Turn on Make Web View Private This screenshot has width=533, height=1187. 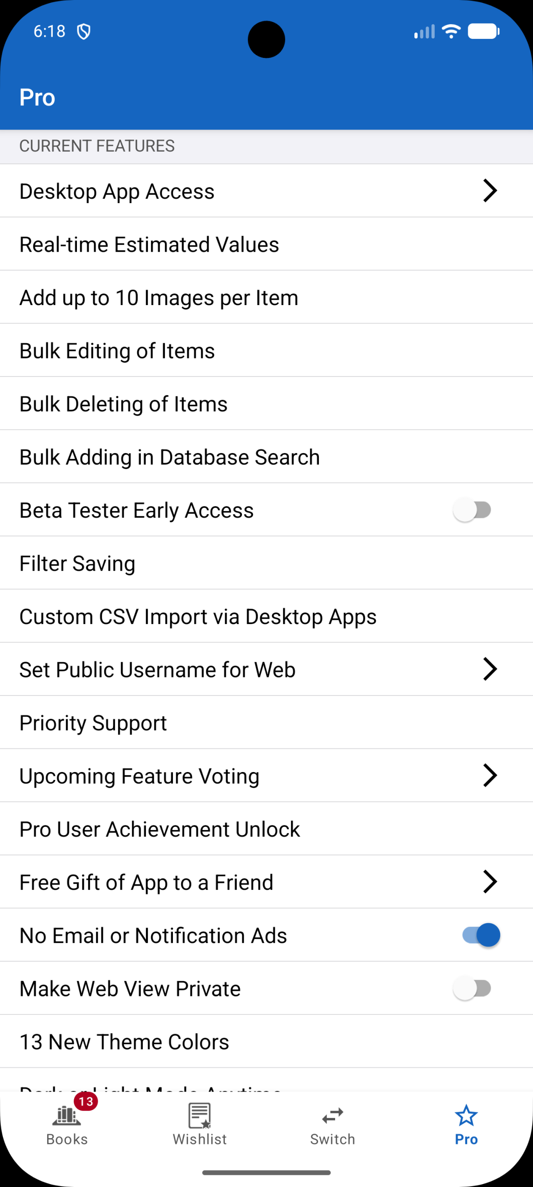click(x=472, y=988)
